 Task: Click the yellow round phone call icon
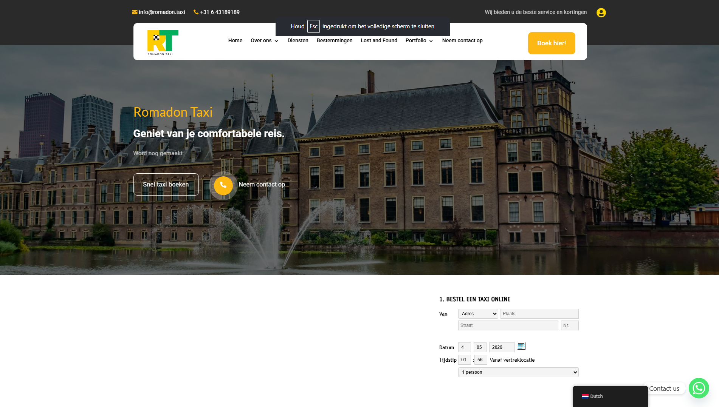[223, 185]
